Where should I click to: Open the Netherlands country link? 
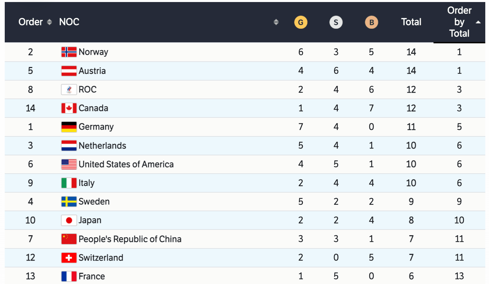coord(102,146)
